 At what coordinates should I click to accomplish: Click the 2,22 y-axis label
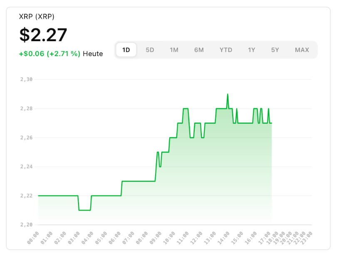pyautogui.click(x=27, y=196)
